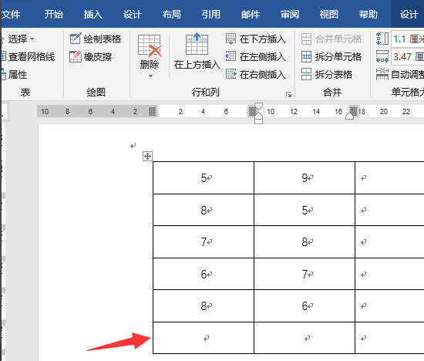
Task: Open the Delete (删除) dropdown arrow
Action: pos(150,76)
